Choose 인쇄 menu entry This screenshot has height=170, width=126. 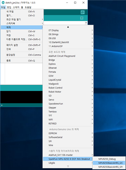(x=22, y=49)
